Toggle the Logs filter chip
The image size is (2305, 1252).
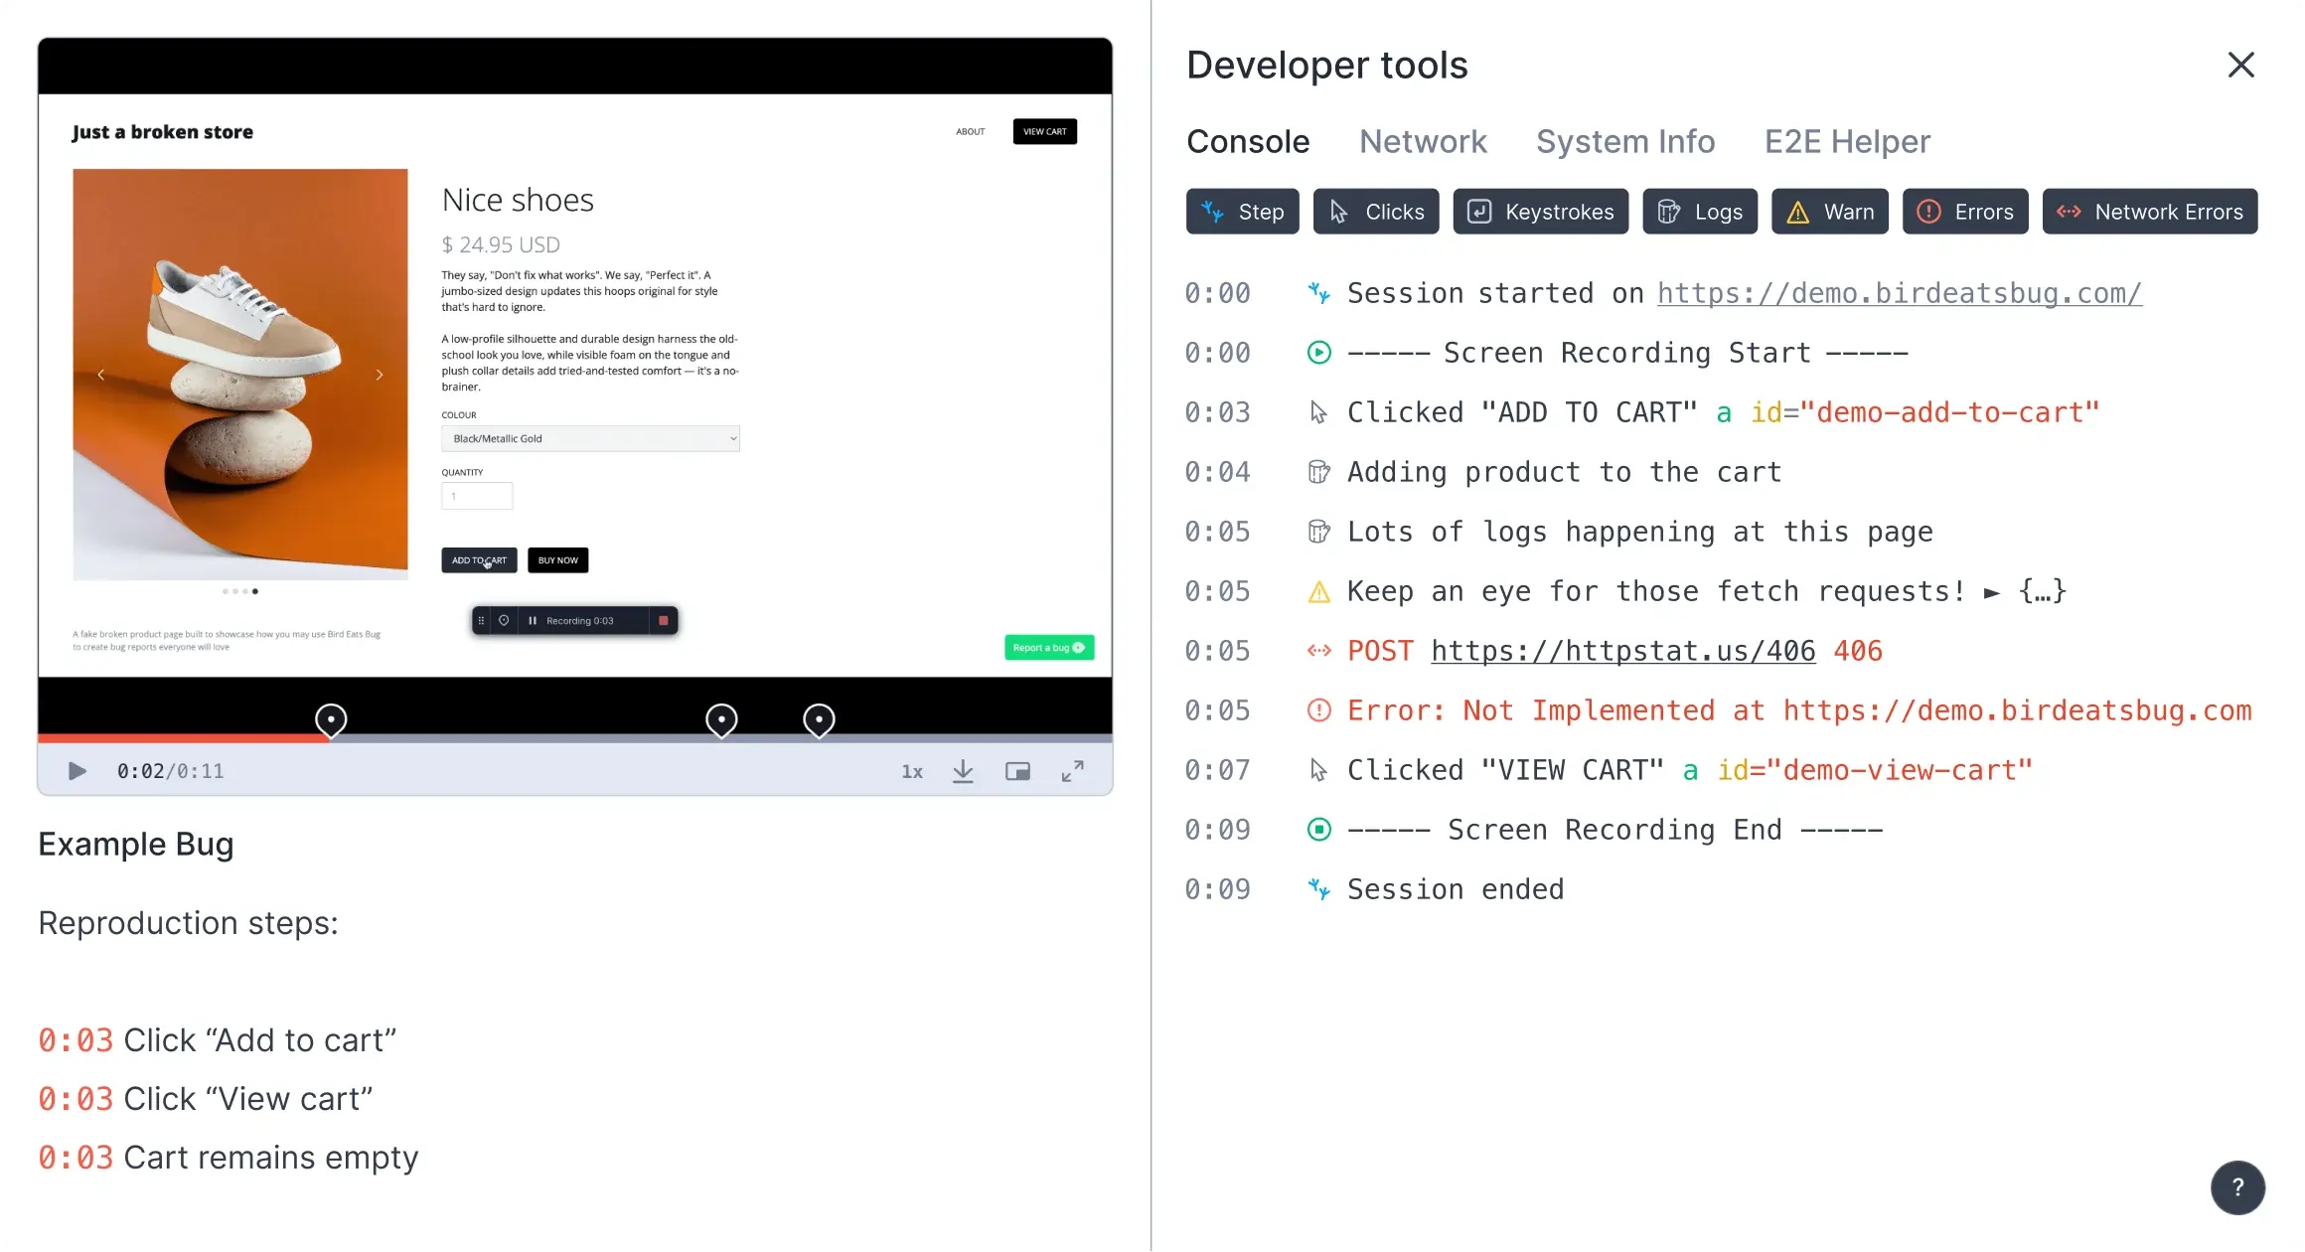1700,212
